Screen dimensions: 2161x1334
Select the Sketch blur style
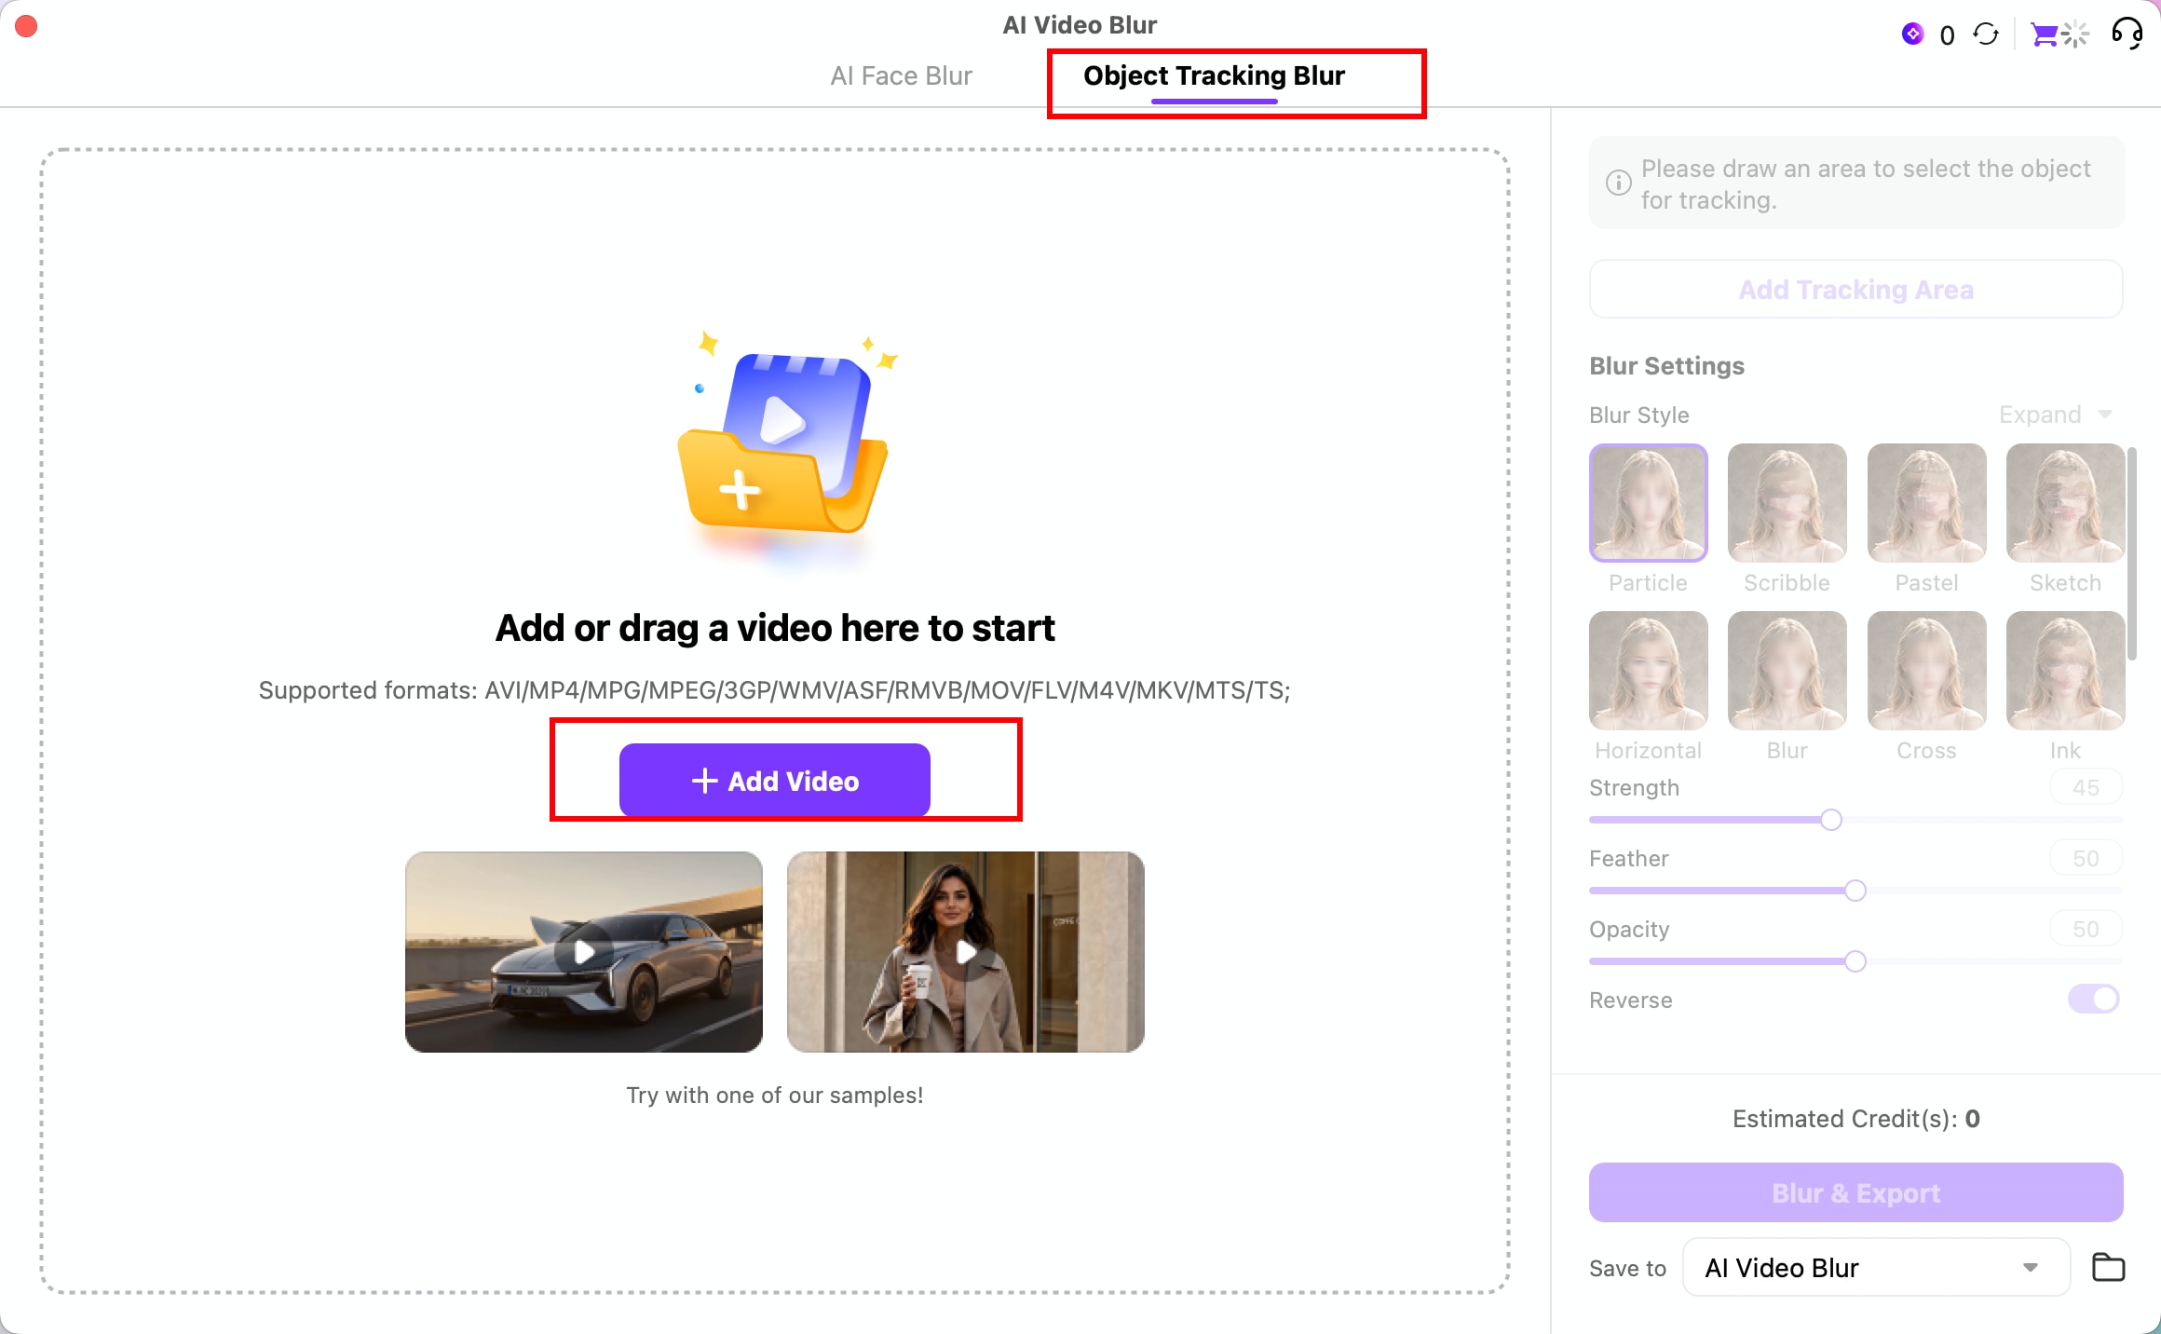(x=2065, y=503)
